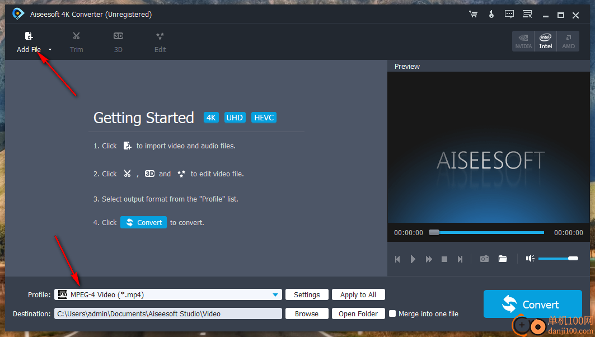Click Apply to All button
Screen dimensions: 595x337
(358, 295)
